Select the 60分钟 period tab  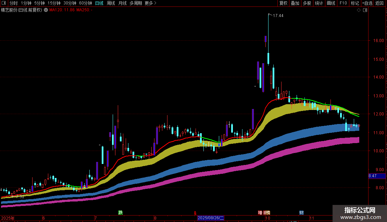click(86, 3)
